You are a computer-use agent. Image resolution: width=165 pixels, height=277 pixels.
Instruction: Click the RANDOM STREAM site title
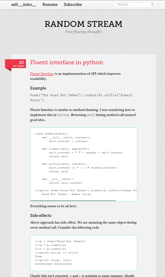(83, 24)
